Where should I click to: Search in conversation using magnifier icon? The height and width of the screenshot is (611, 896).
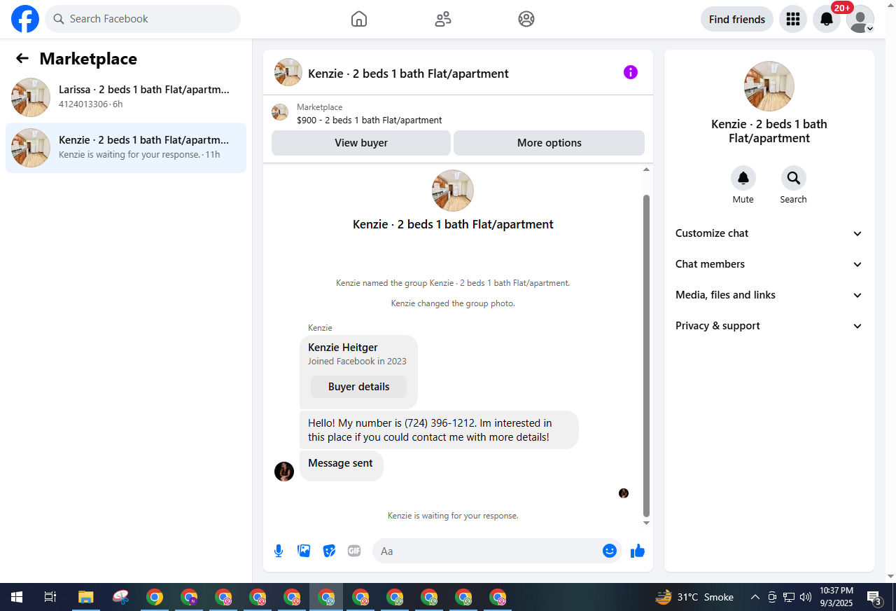(794, 178)
